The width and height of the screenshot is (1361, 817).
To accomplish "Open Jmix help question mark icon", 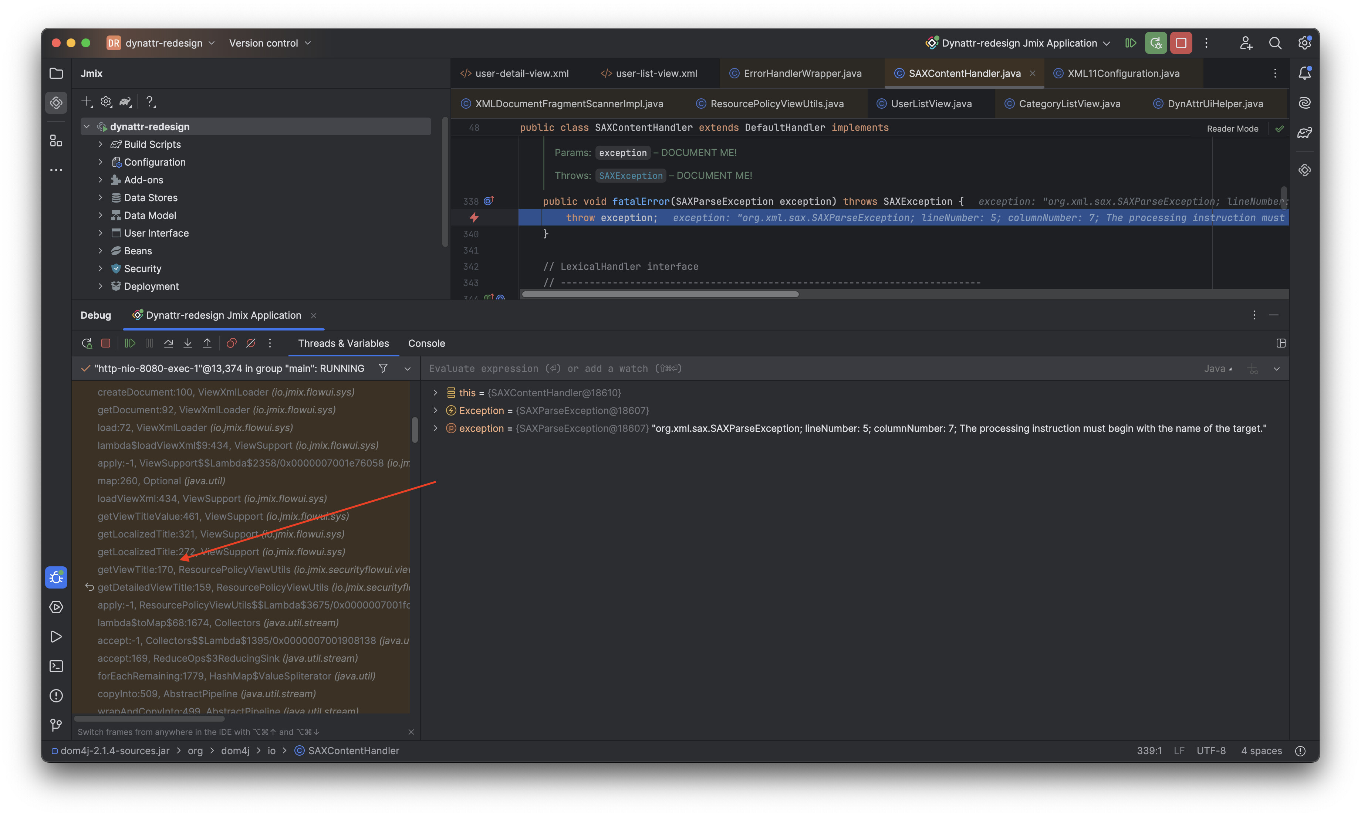I will (x=150, y=102).
